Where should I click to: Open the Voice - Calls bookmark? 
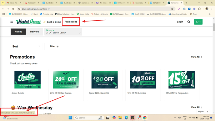tap(83, 14)
